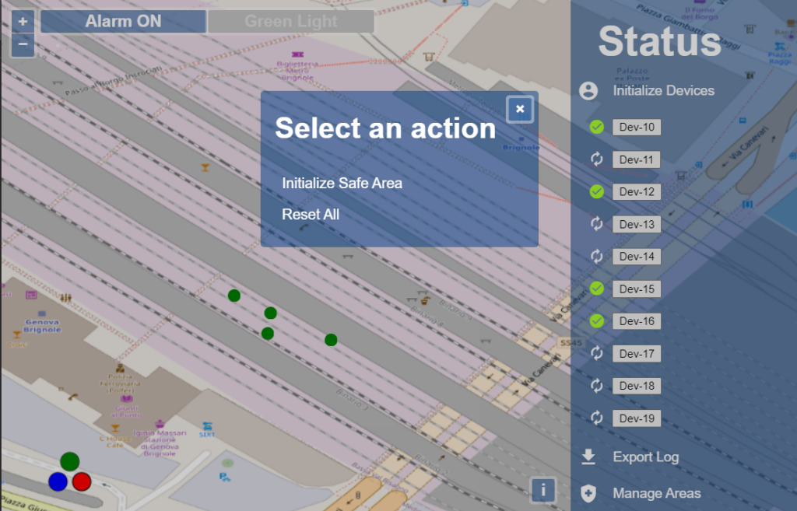Screen dimensions: 797x511
Task: Click the green check beside Dev-10
Action: [597, 127]
